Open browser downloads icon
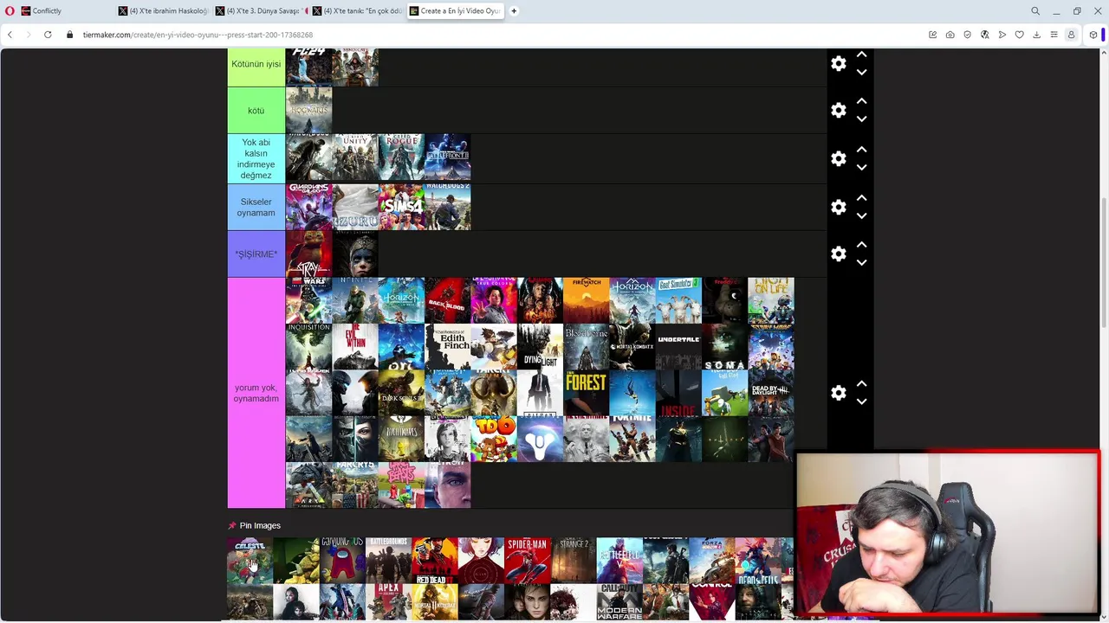 tap(1036, 35)
